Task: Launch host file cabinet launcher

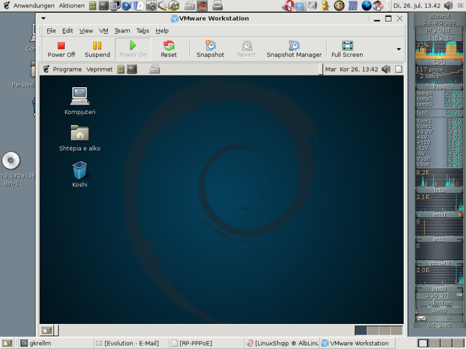Action: [93, 6]
